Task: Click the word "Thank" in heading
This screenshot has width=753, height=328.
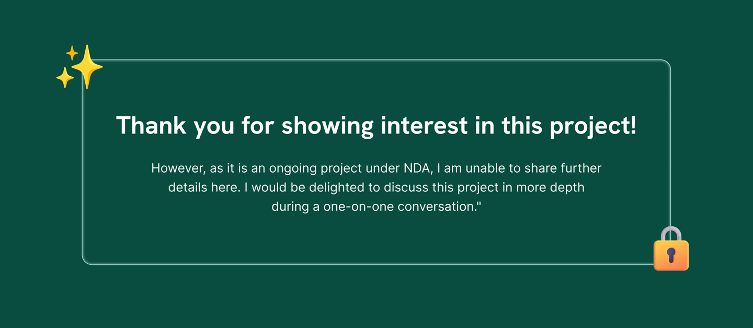Action: (x=151, y=126)
